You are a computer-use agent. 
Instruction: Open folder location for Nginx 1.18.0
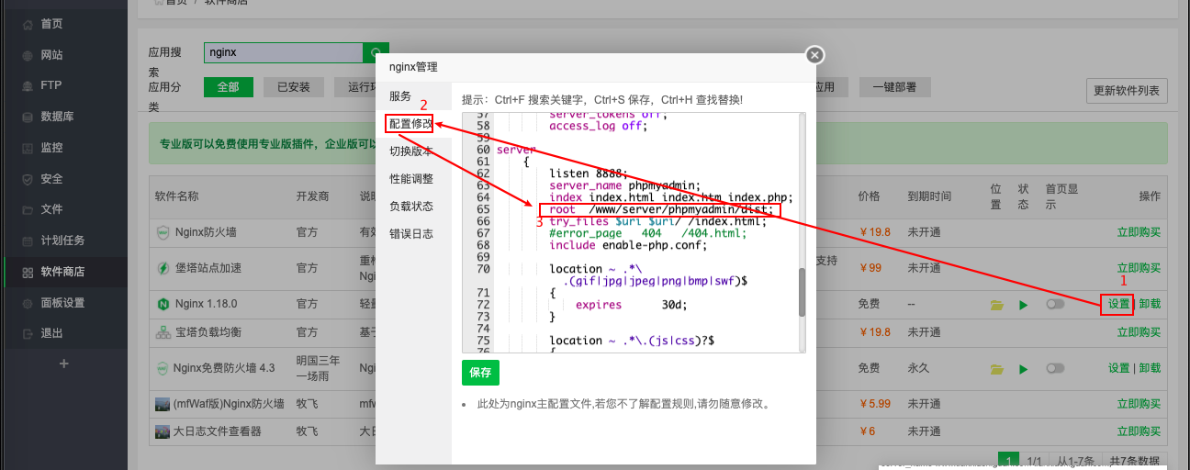(x=997, y=305)
